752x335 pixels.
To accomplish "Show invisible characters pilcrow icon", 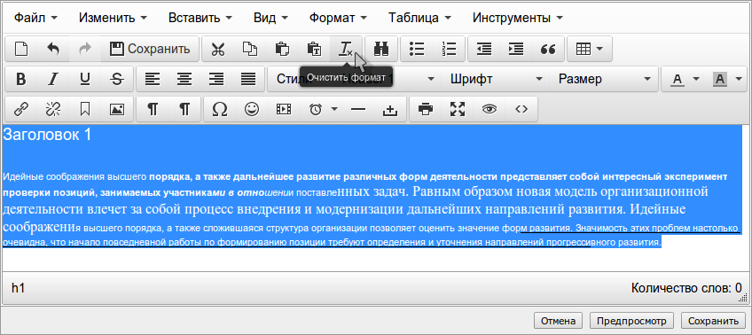I will 153,109.
